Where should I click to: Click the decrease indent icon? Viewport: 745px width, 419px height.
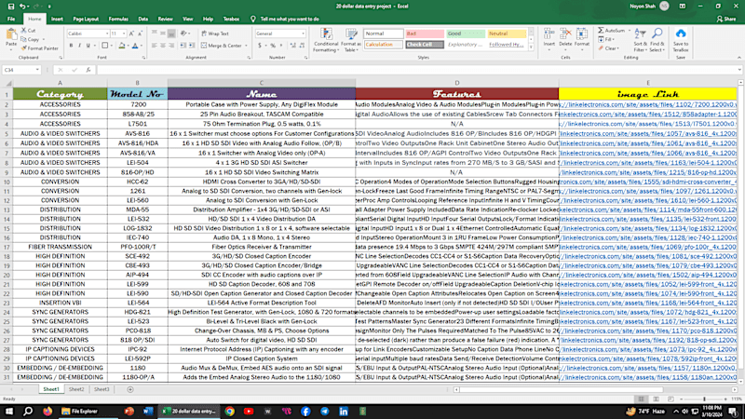point(183,46)
